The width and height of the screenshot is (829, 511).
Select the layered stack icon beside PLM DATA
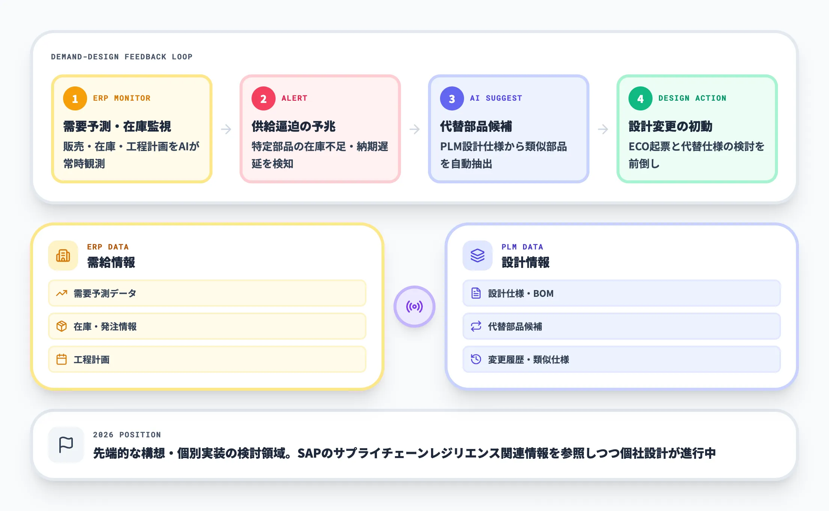tap(477, 255)
